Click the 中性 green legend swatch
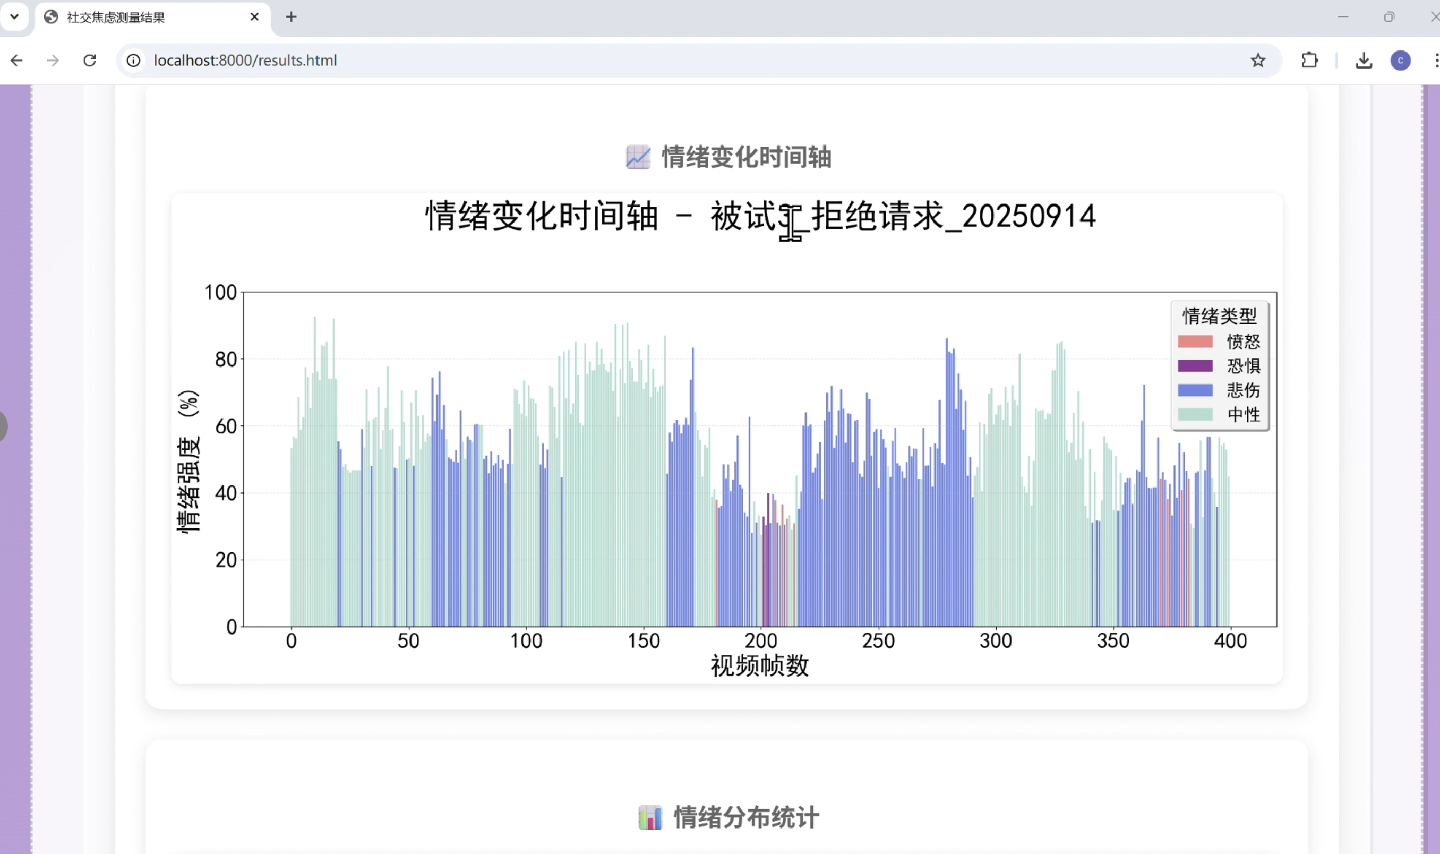Screen dimensions: 1440x854 coord(1195,414)
